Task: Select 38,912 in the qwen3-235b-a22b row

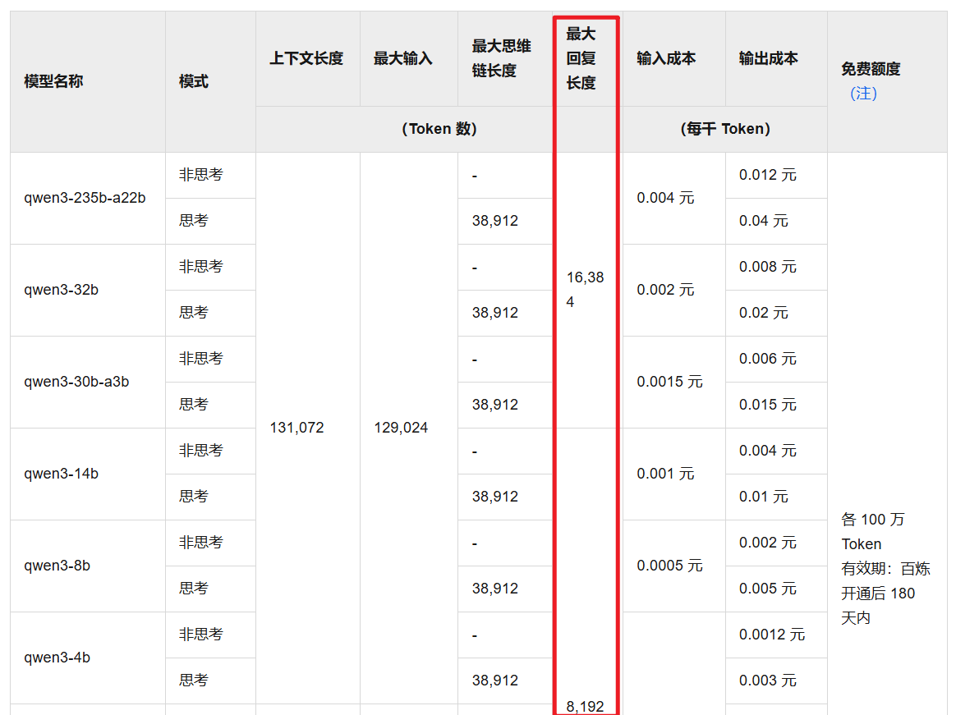Action: (x=495, y=221)
